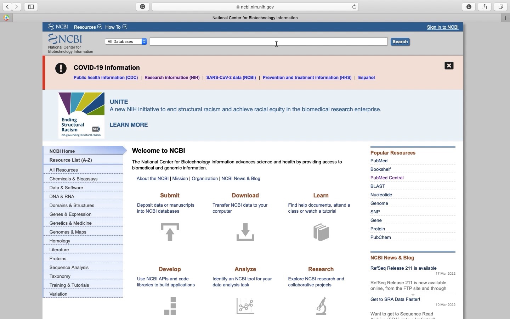Click the Develop blocks icon

coord(170,306)
